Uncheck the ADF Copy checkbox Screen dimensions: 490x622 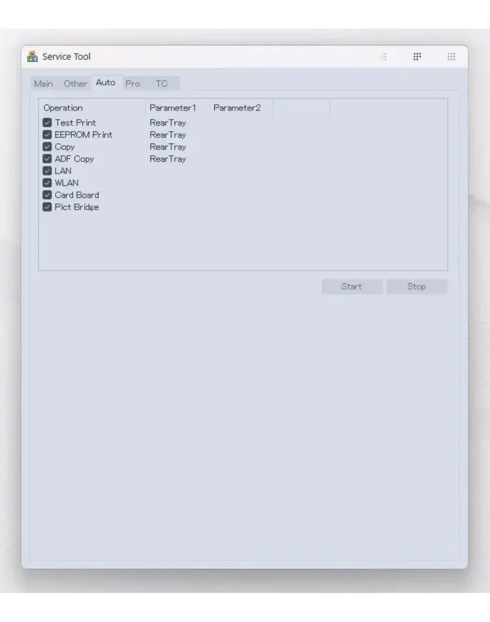pyautogui.click(x=47, y=159)
